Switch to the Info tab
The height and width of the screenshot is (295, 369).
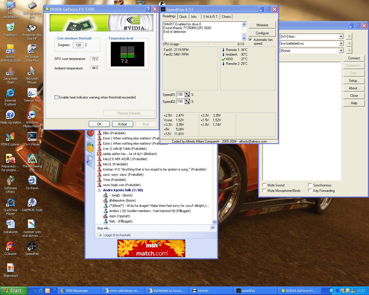(194, 17)
